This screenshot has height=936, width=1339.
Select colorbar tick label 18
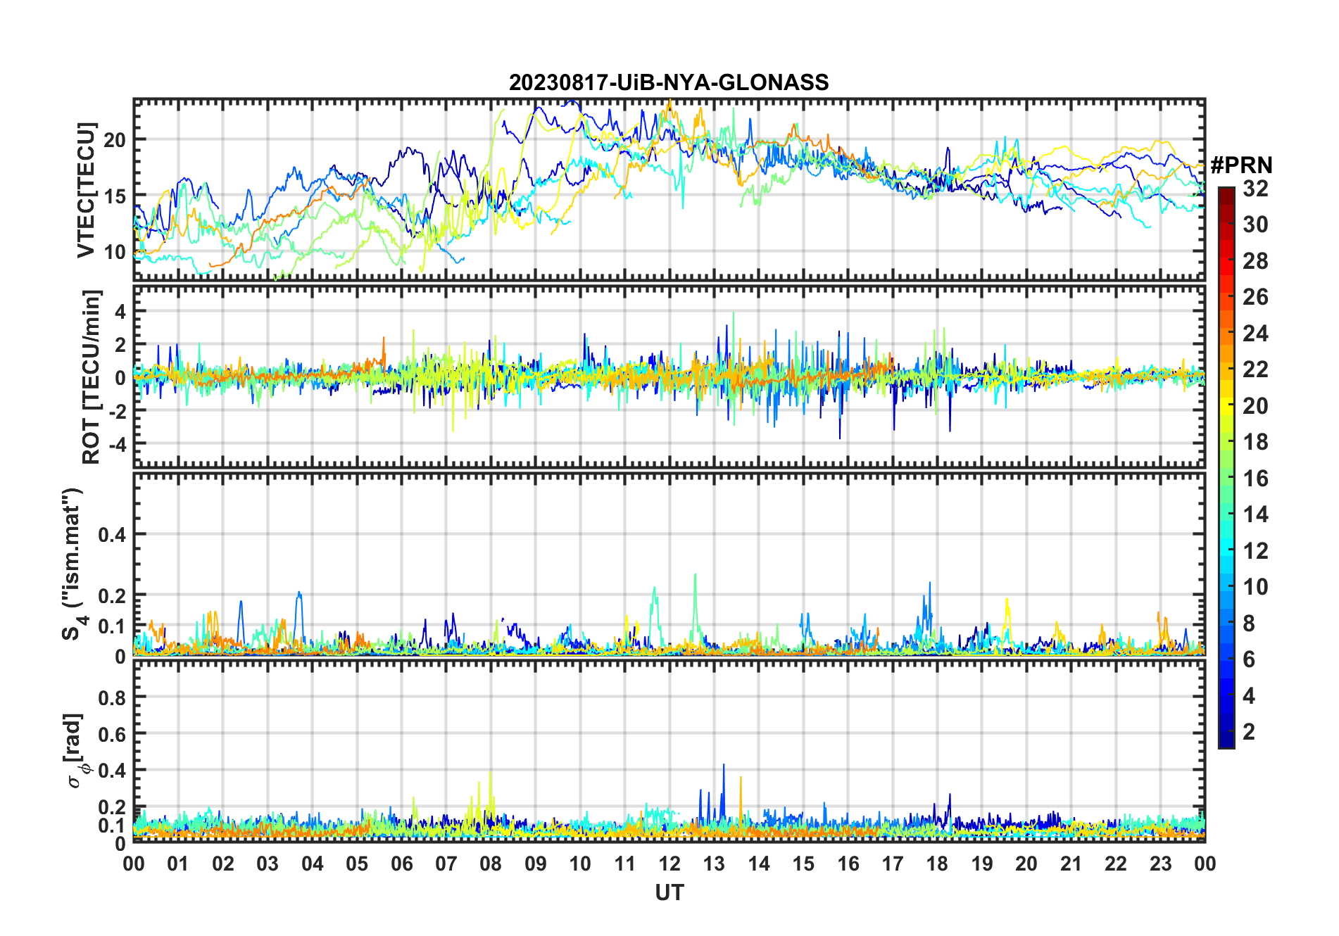[1255, 442]
